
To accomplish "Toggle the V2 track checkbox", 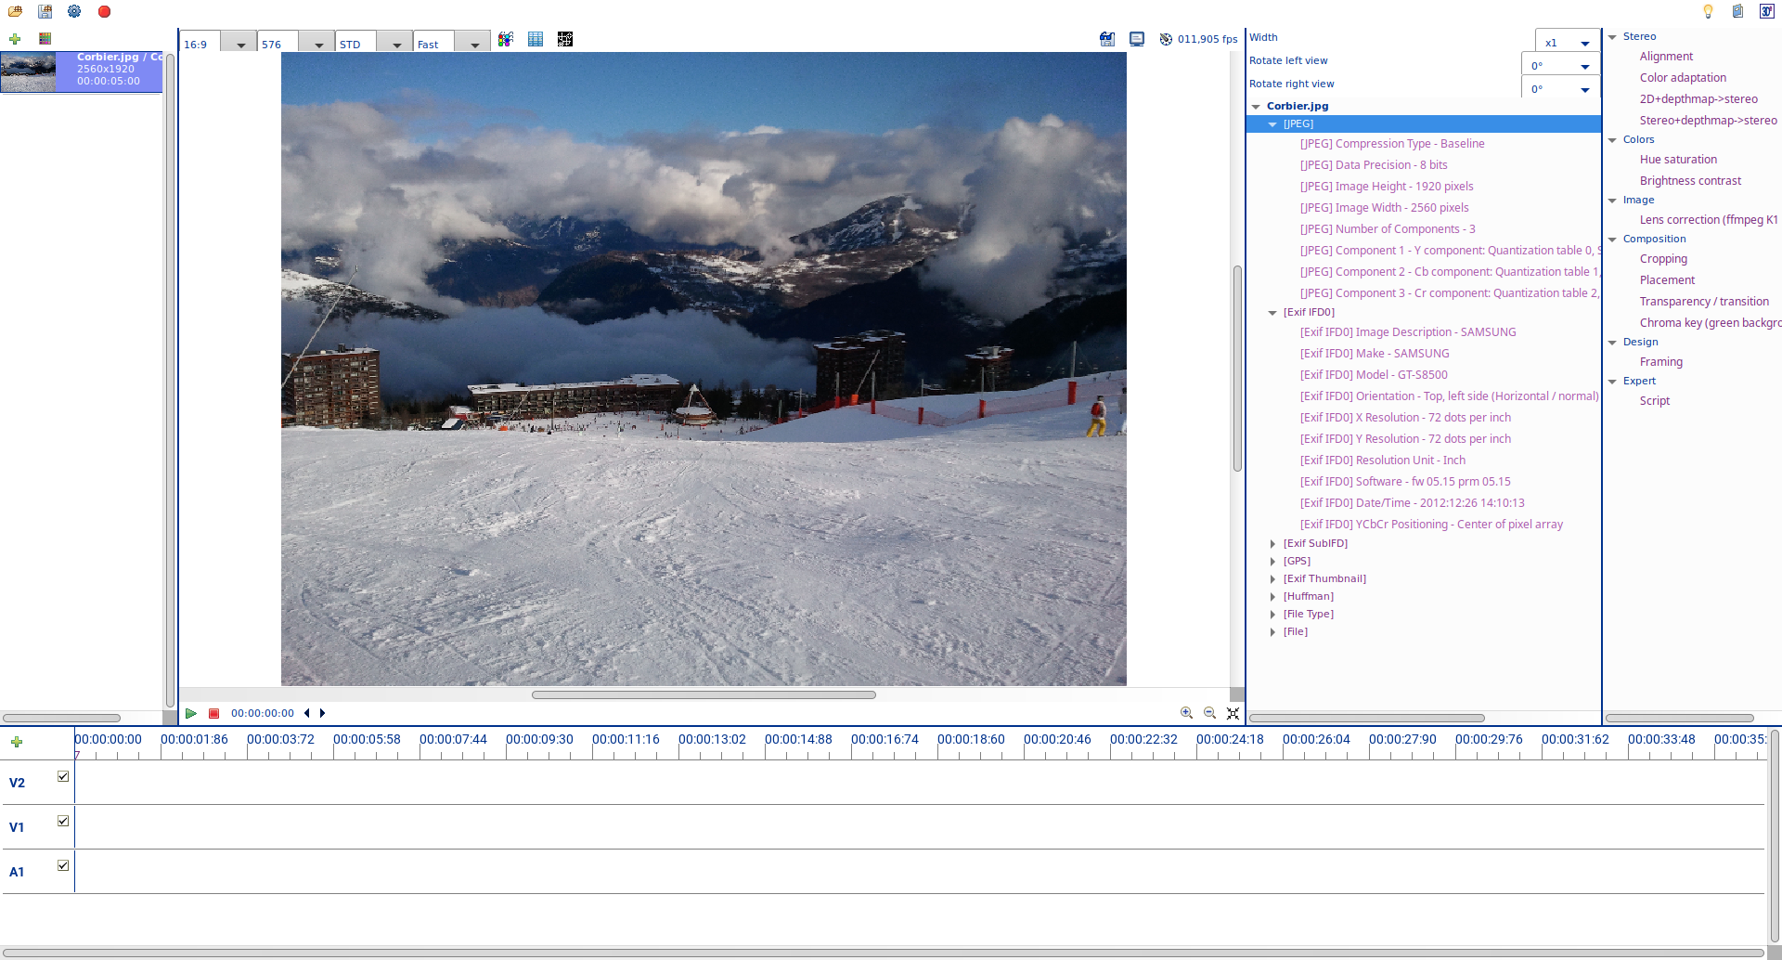I will [63, 776].
